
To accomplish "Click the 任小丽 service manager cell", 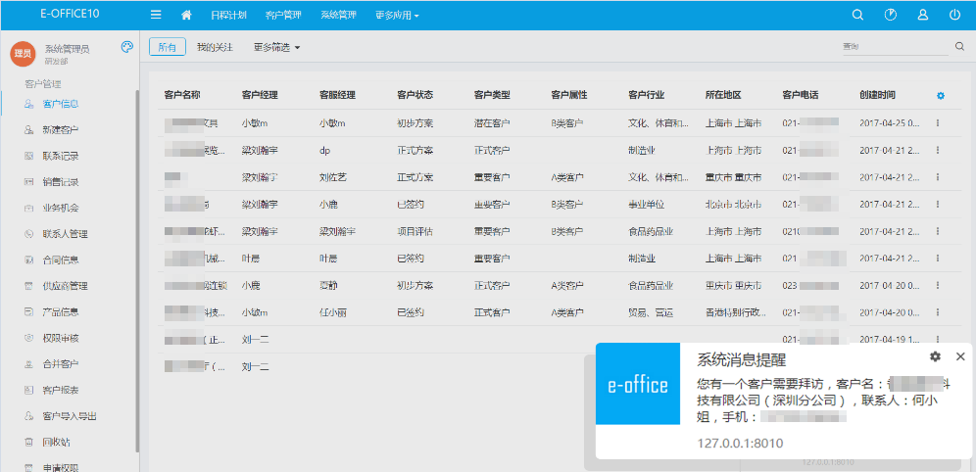I will pos(332,312).
